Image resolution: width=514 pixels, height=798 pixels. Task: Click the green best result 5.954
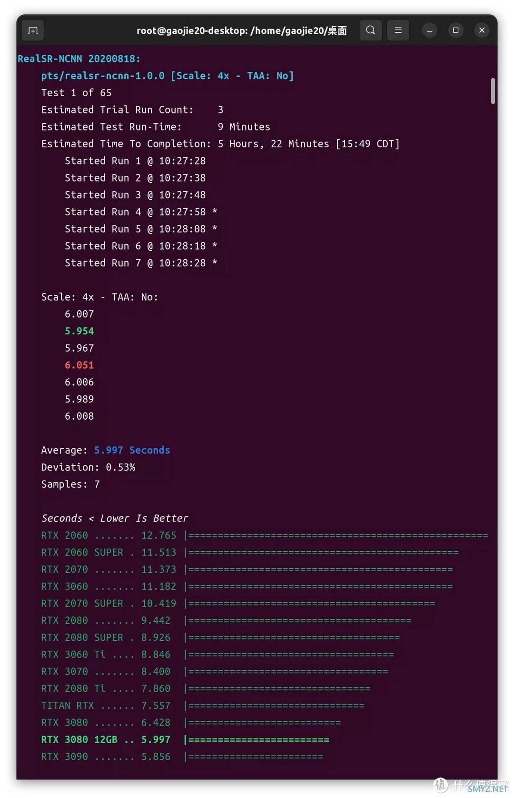pos(79,331)
